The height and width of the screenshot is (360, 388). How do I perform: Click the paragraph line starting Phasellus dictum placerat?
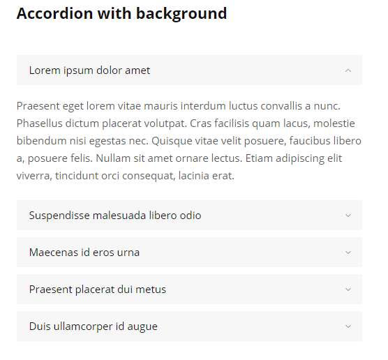coord(186,123)
